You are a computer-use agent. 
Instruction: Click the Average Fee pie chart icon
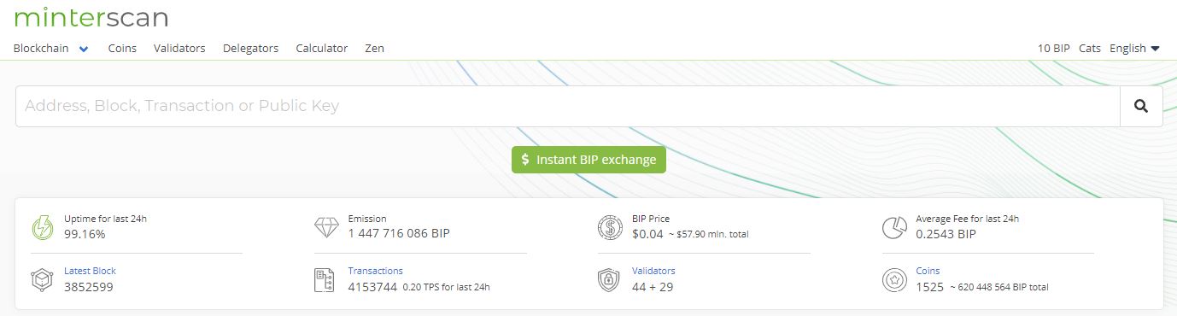tap(893, 227)
